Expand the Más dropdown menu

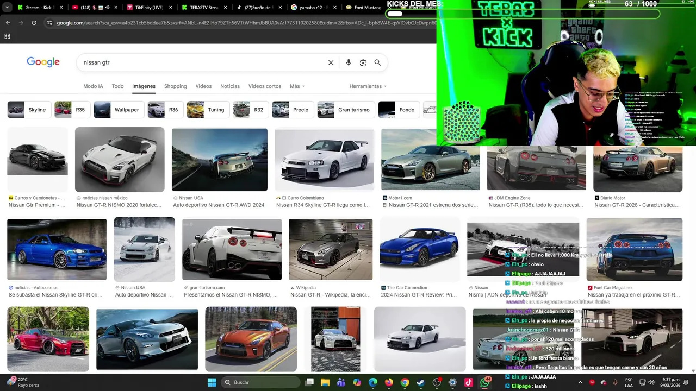coord(297,86)
